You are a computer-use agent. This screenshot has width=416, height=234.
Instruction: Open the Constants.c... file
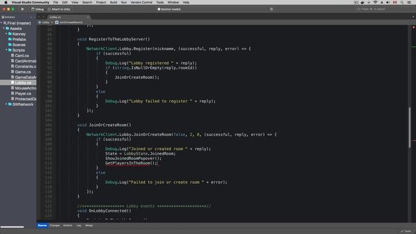pyautogui.click(x=25, y=66)
